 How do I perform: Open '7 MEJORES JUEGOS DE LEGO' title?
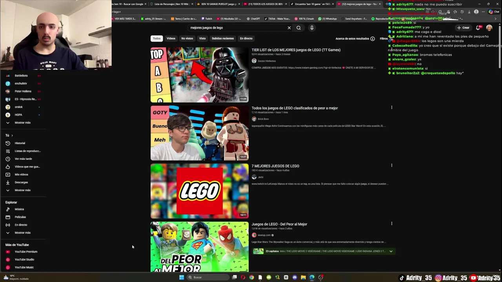(x=275, y=166)
